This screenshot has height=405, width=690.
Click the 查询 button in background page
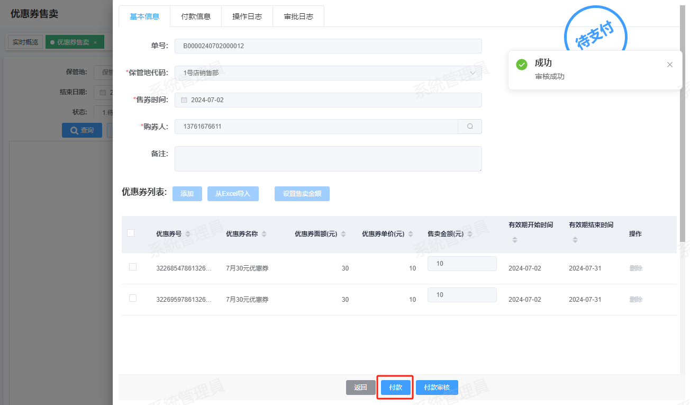tap(82, 130)
